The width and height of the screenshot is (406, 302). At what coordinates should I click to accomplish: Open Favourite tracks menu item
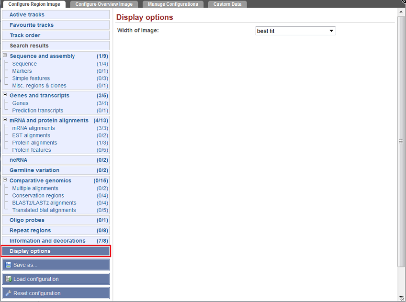tap(56, 25)
